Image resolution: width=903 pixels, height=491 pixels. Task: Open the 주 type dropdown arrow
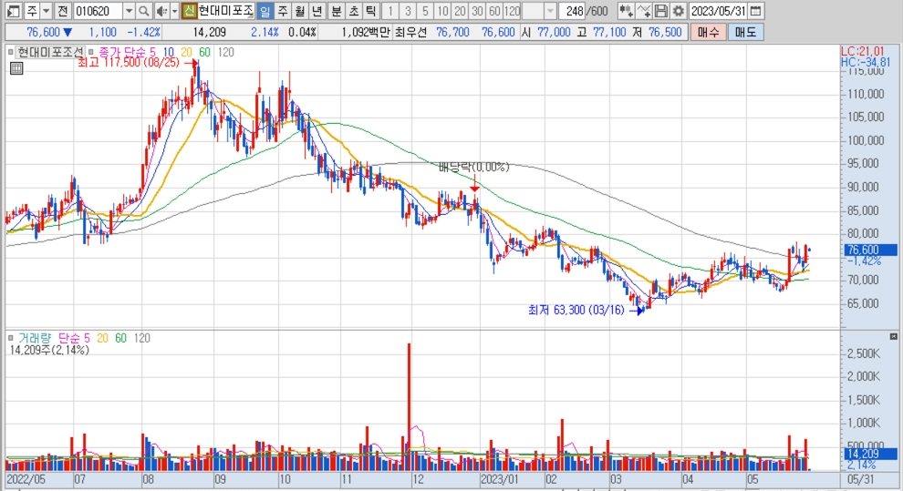pos(46,11)
